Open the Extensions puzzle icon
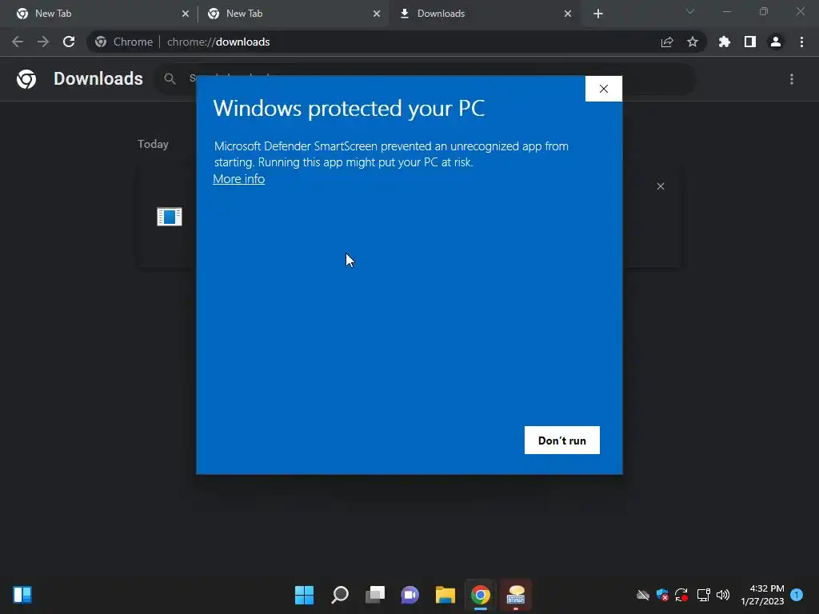 click(725, 42)
